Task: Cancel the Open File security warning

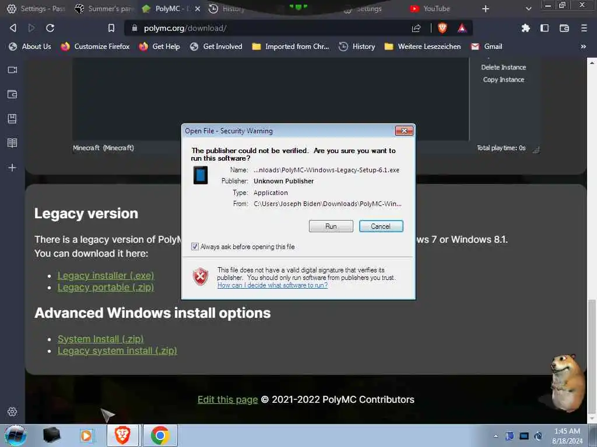Action: (x=381, y=226)
